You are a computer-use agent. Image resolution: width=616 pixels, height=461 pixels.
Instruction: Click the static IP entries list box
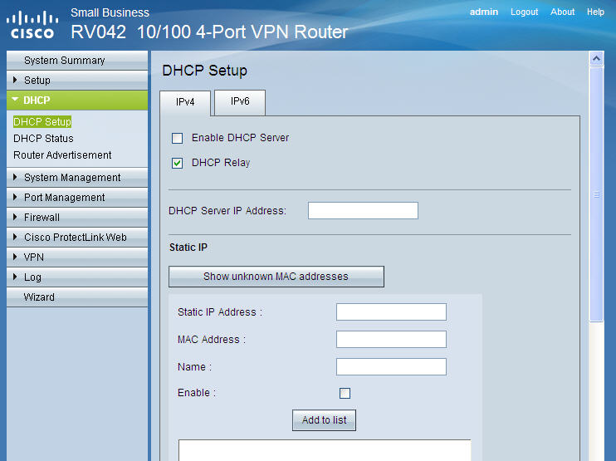click(325, 450)
